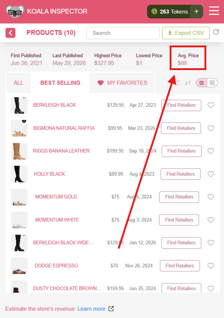Open the BIGMONA NATURAL RAFFIA product link

pyautogui.click(x=64, y=128)
